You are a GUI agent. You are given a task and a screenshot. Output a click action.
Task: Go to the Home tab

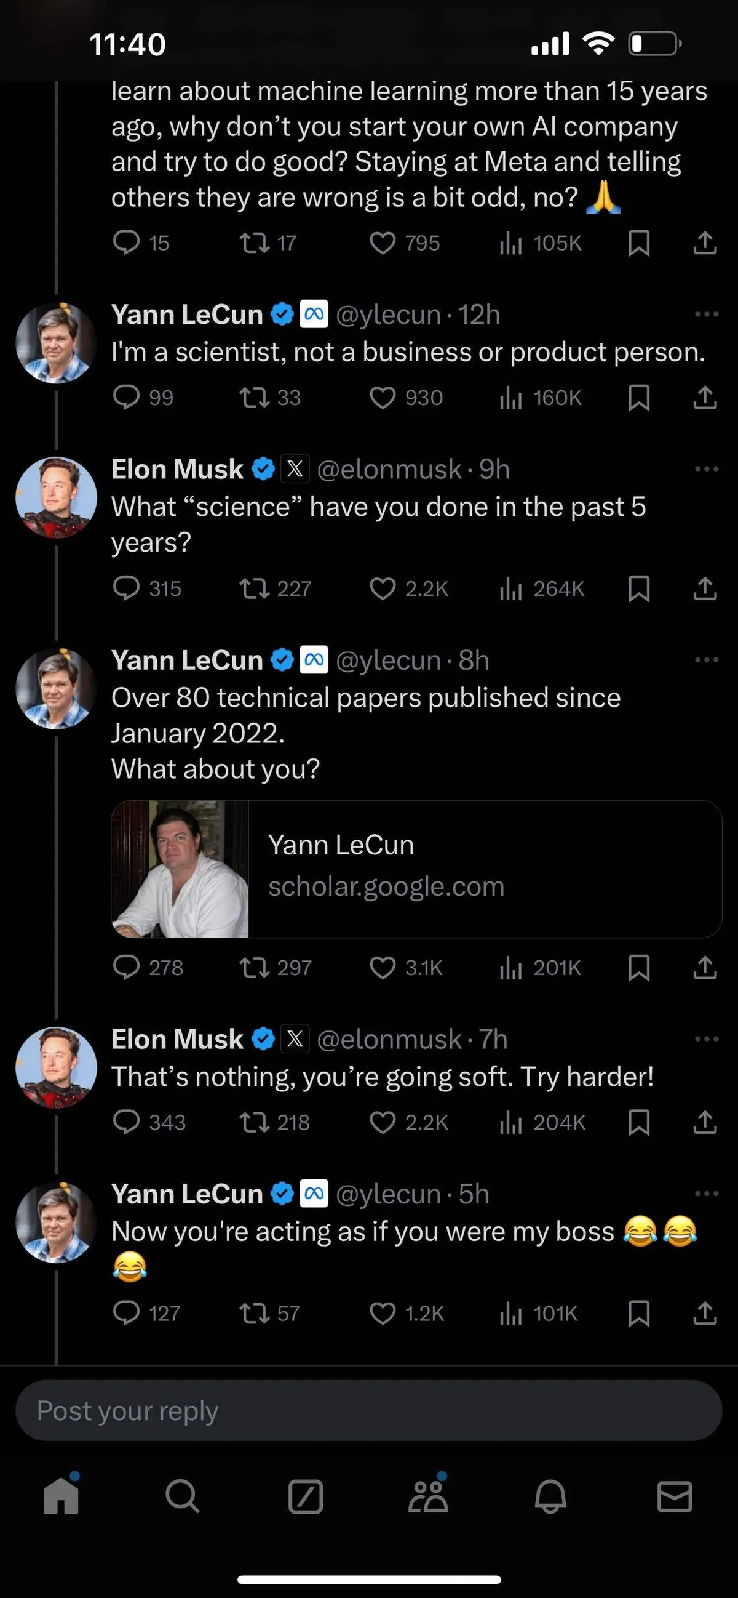pyautogui.click(x=61, y=1497)
